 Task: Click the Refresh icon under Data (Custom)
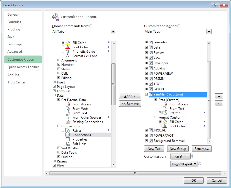click(x=165, y=113)
